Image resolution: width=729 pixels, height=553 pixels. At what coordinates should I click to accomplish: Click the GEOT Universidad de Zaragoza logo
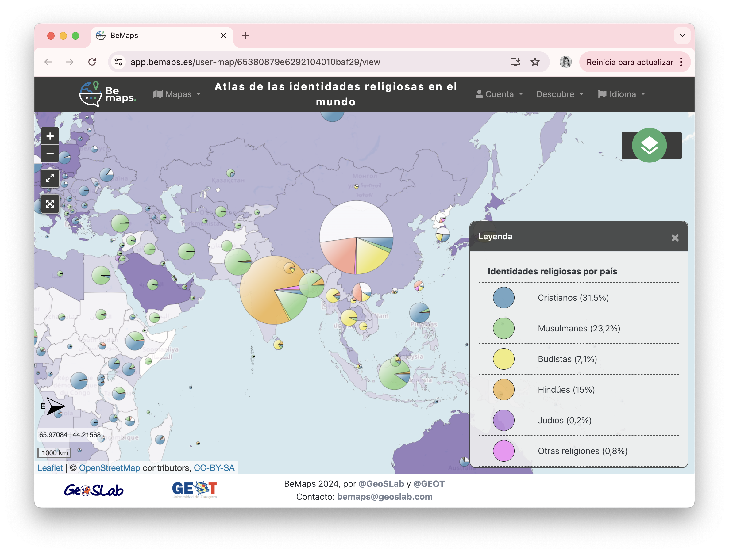195,490
